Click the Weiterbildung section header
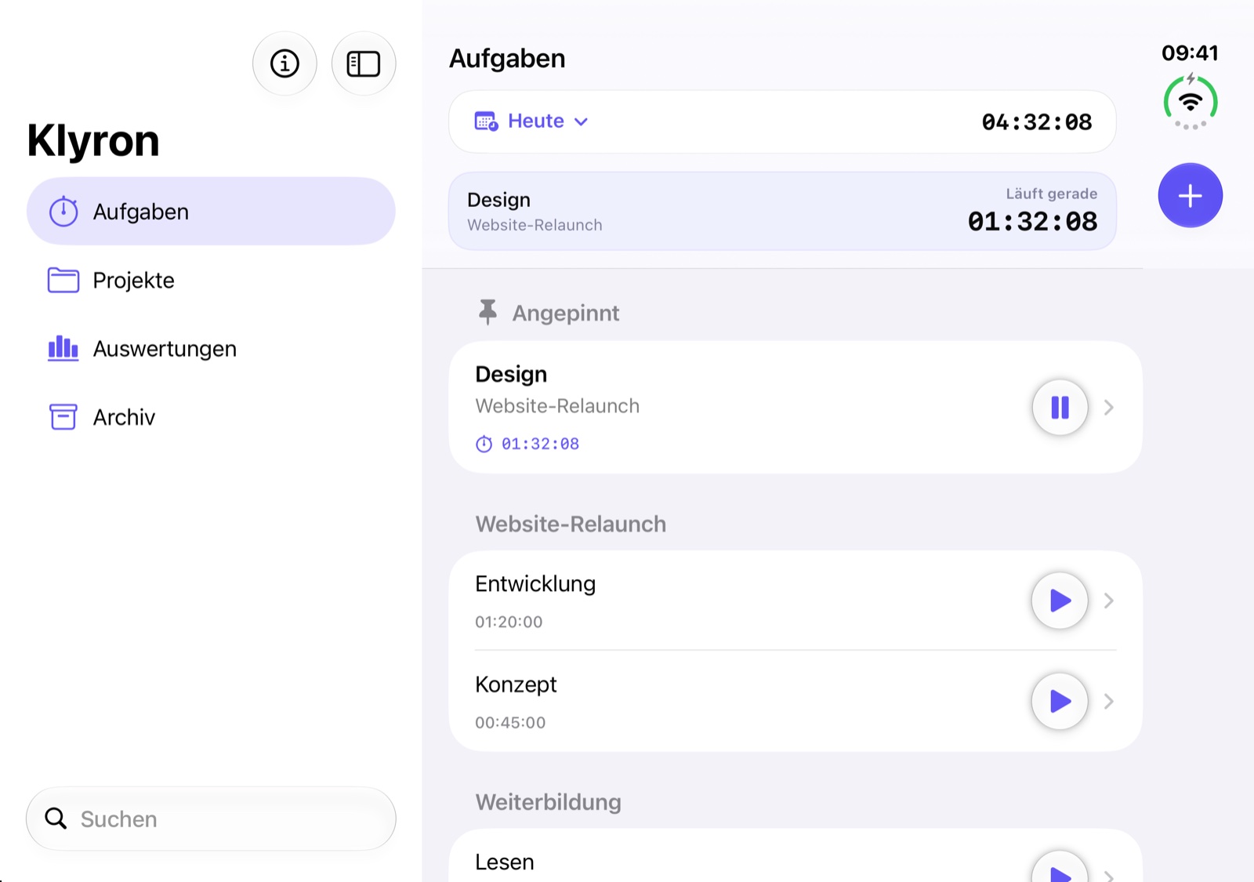Viewport: 1254px width, 882px height. coord(548,802)
